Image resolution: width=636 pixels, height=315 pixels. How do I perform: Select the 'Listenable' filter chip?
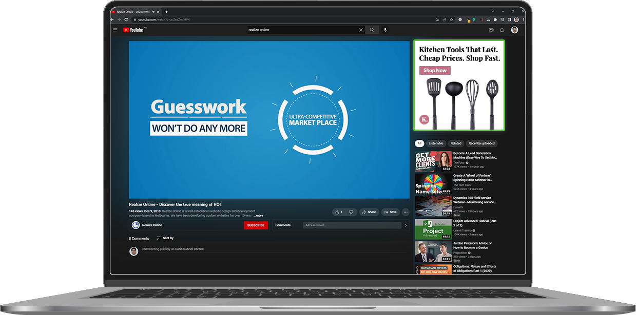436,143
